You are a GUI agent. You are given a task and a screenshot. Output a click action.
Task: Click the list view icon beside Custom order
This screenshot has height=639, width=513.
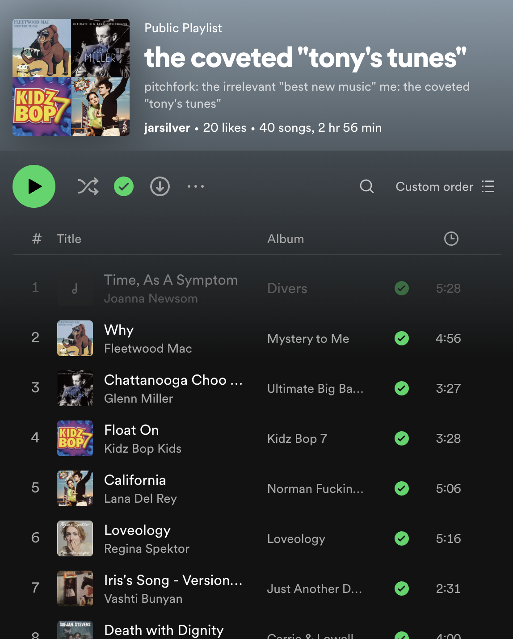coord(488,186)
